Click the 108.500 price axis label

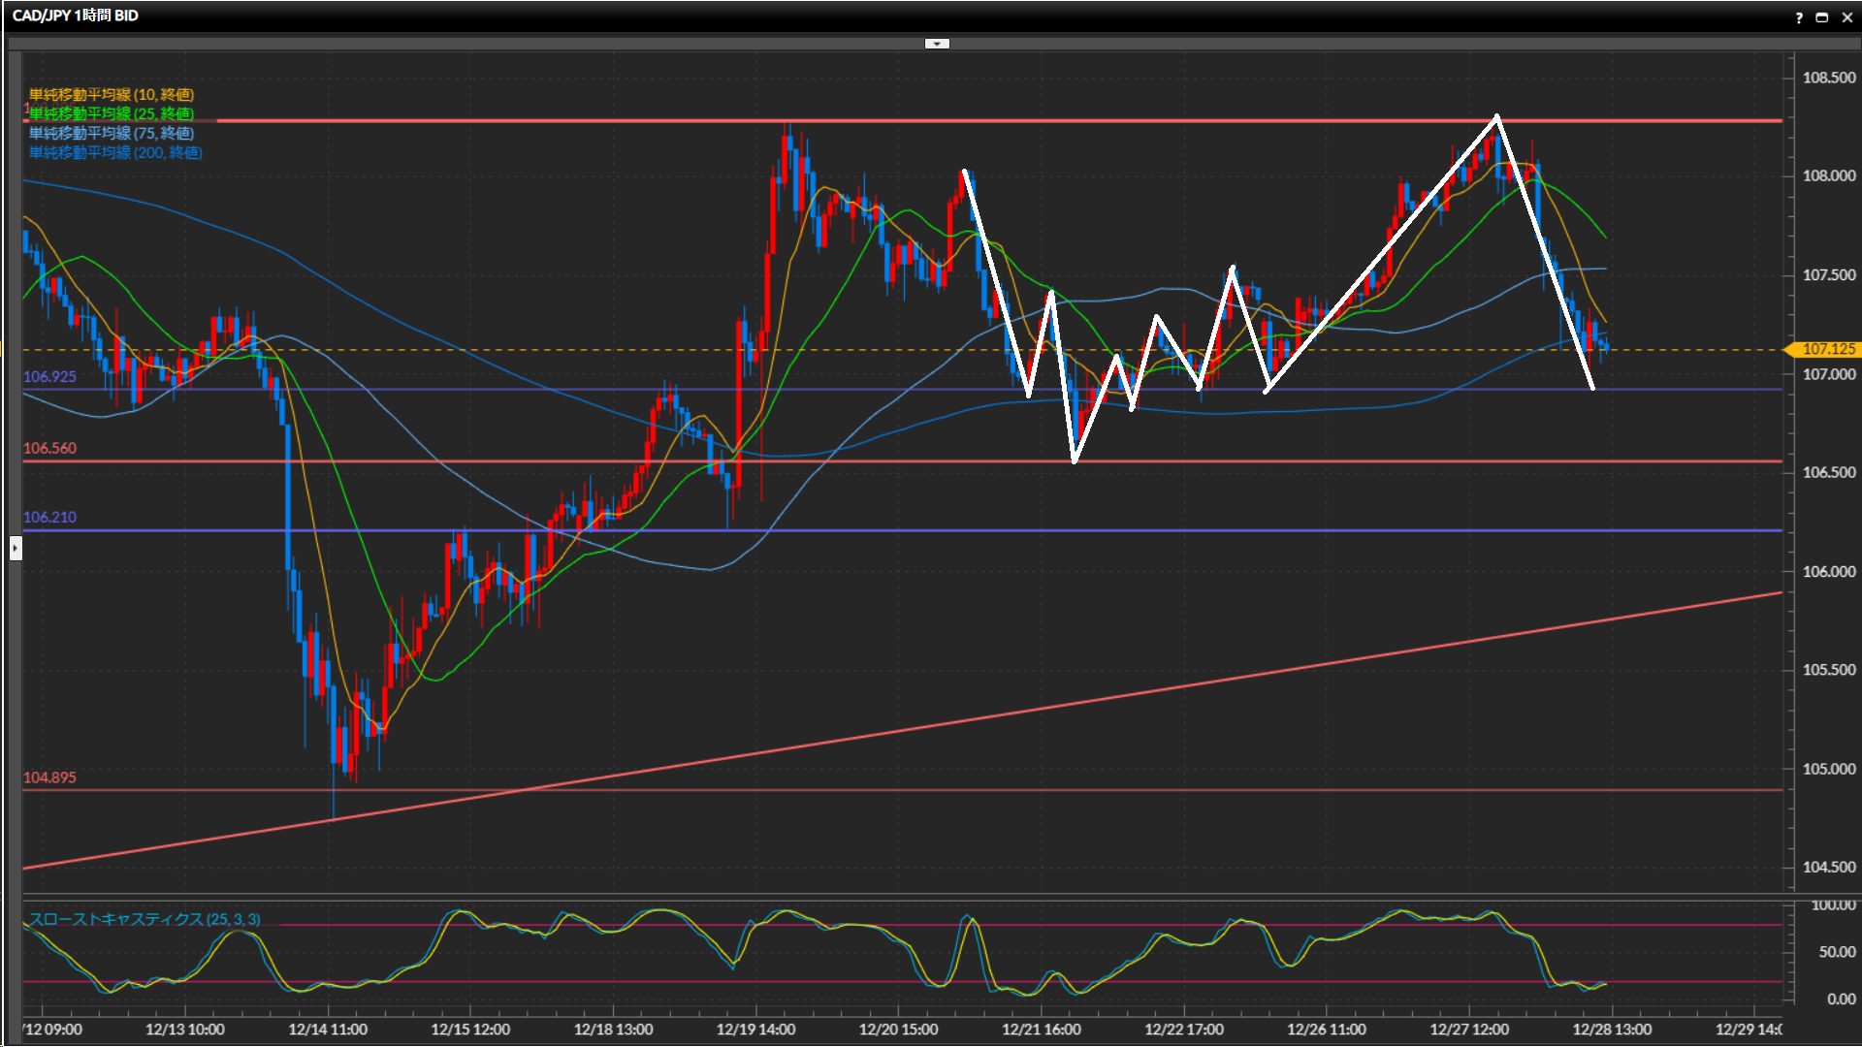click(1828, 78)
